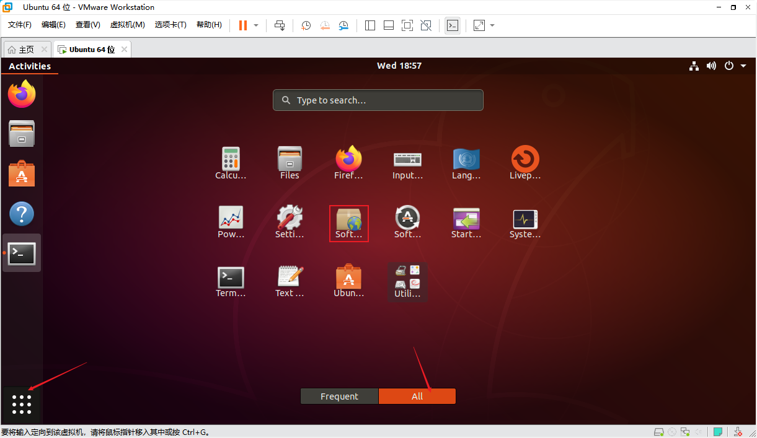Switch to the All apps view
Viewport: 757px width, 438px height.
[417, 396]
